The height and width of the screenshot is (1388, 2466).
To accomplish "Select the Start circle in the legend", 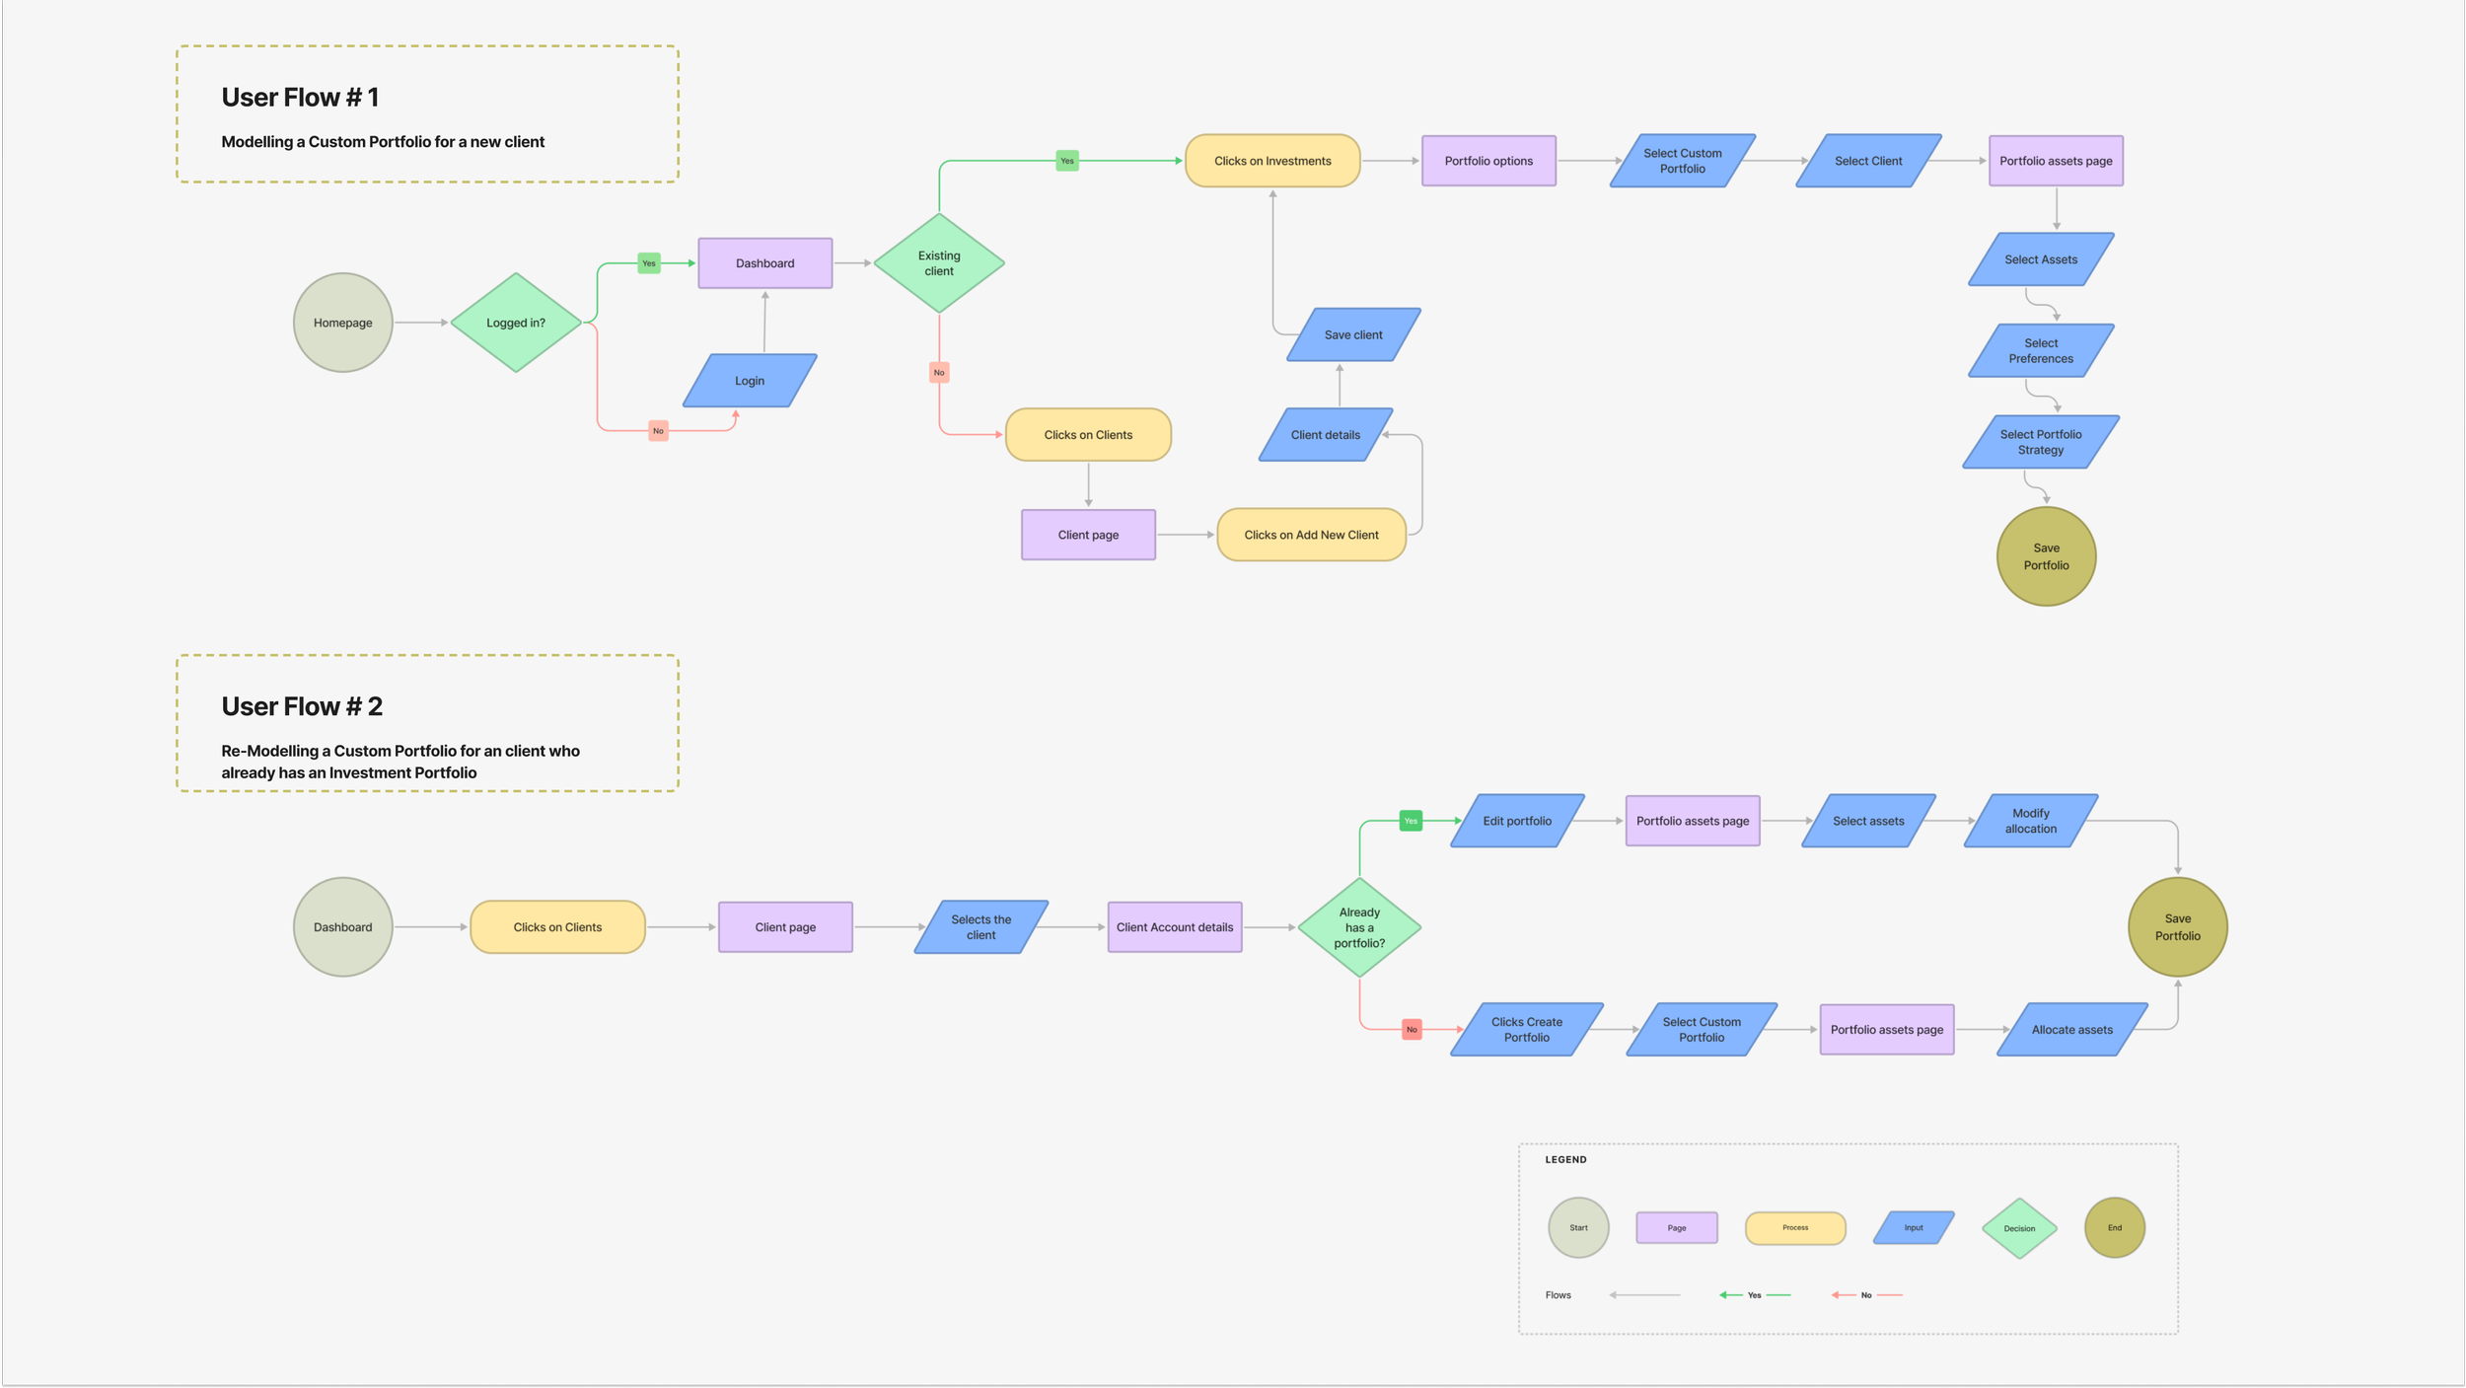I will point(1578,1228).
